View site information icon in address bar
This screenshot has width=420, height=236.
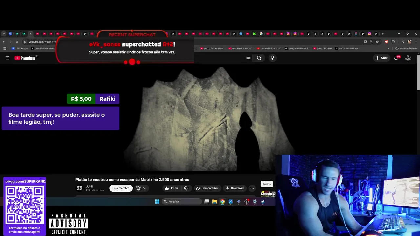(x=25, y=42)
